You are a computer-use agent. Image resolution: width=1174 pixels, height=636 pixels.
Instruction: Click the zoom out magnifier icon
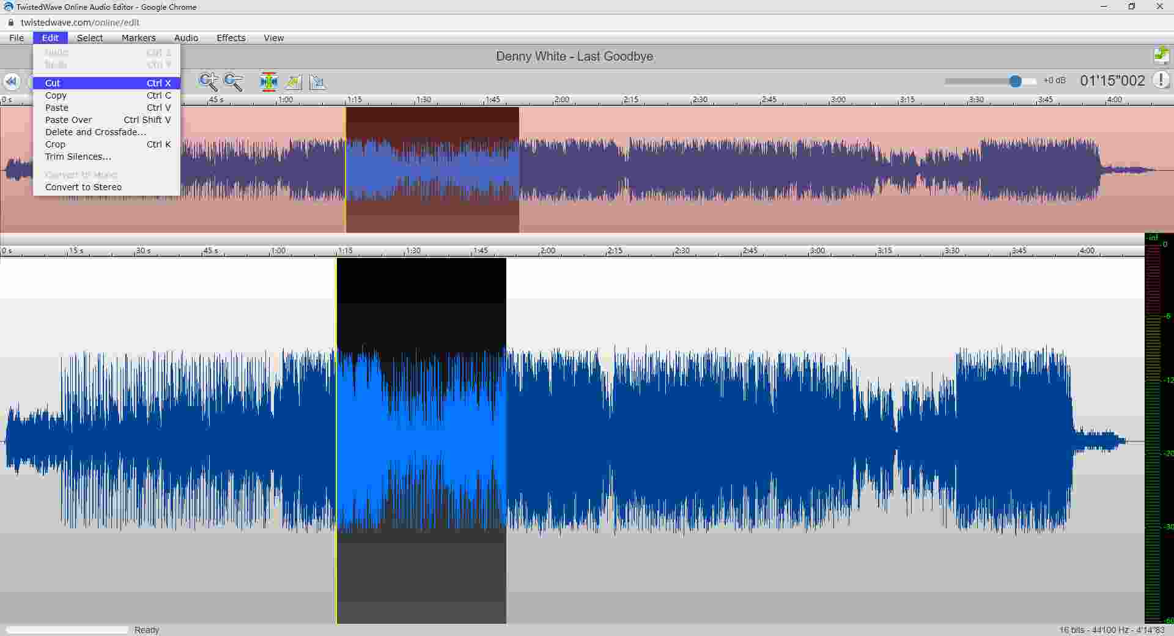[x=234, y=81]
